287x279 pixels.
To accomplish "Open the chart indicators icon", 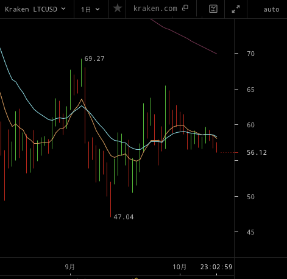I will pyautogui.click(x=213, y=9).
